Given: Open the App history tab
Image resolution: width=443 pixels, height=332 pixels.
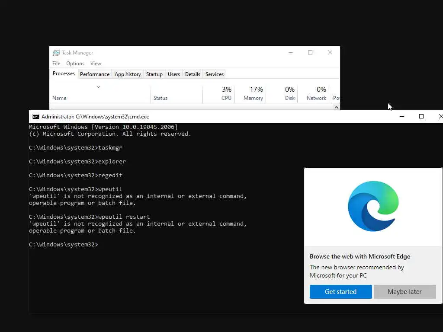Looking at the screenshot, I should tap(128, 74).
